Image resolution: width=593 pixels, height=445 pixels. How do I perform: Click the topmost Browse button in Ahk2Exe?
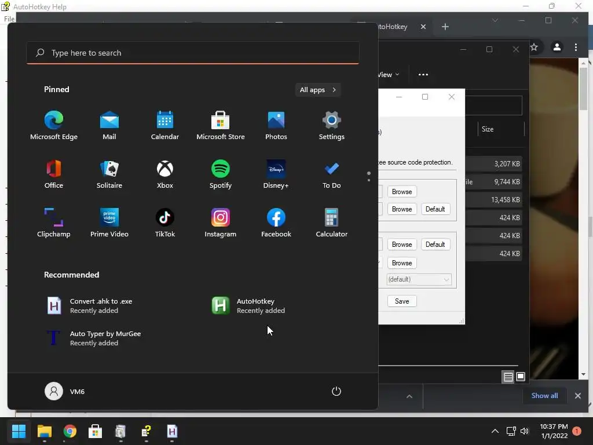pos(402,192)
